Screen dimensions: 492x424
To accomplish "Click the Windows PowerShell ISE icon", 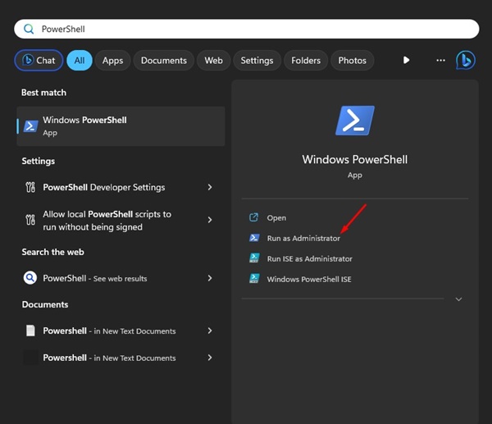I will click(254, 278).
